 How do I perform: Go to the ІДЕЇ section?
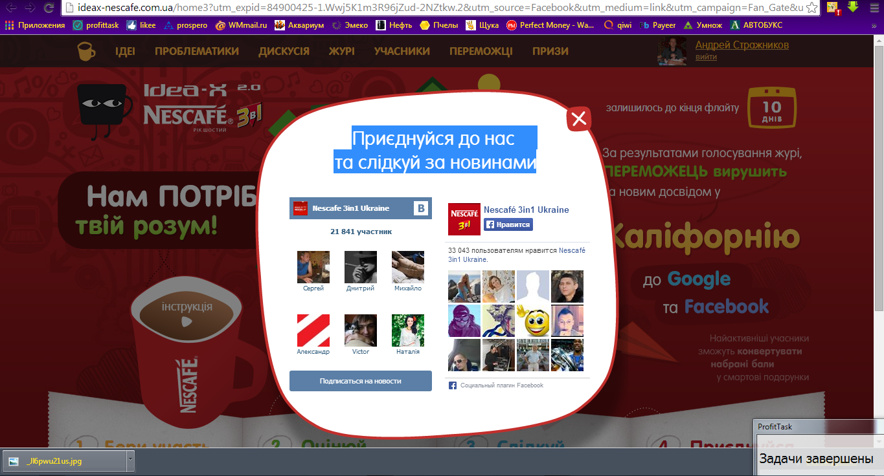125,51
